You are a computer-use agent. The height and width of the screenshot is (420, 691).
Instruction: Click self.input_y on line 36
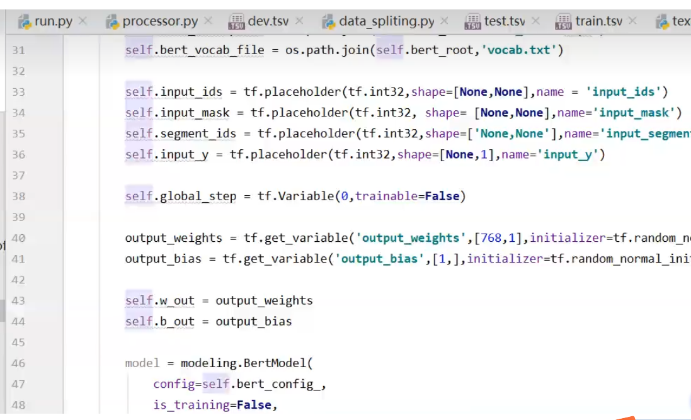166,154
